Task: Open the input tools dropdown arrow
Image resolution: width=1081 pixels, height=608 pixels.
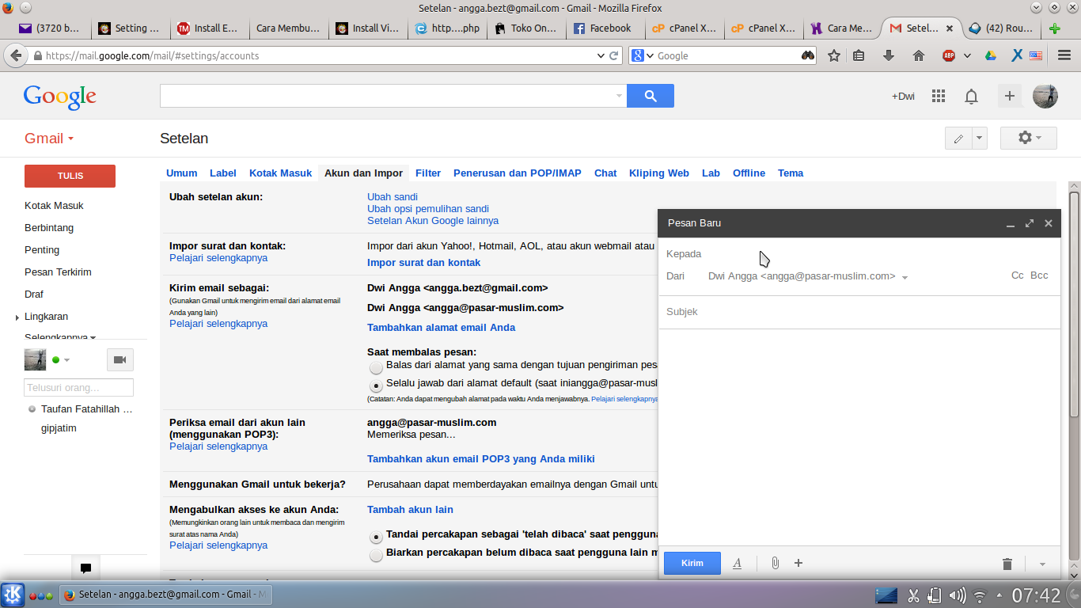Action: 980,139
